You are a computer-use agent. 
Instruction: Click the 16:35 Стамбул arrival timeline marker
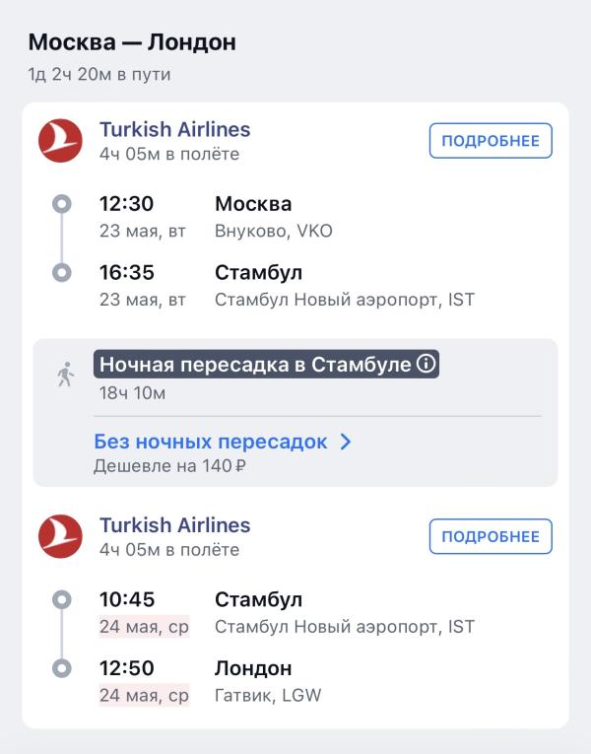[x=62, y=273]
